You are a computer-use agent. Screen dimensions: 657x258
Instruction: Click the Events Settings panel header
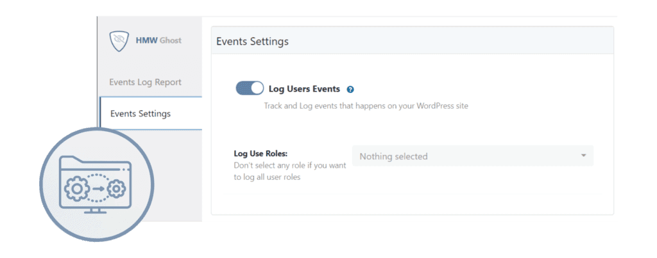click(252, 42)
